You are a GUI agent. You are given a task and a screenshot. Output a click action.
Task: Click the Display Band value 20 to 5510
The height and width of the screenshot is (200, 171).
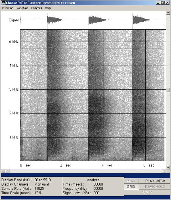coord(43,180)
